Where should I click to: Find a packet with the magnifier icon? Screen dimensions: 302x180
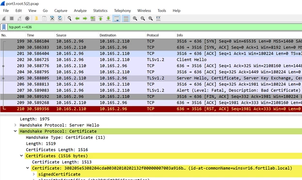click(69, 18)
